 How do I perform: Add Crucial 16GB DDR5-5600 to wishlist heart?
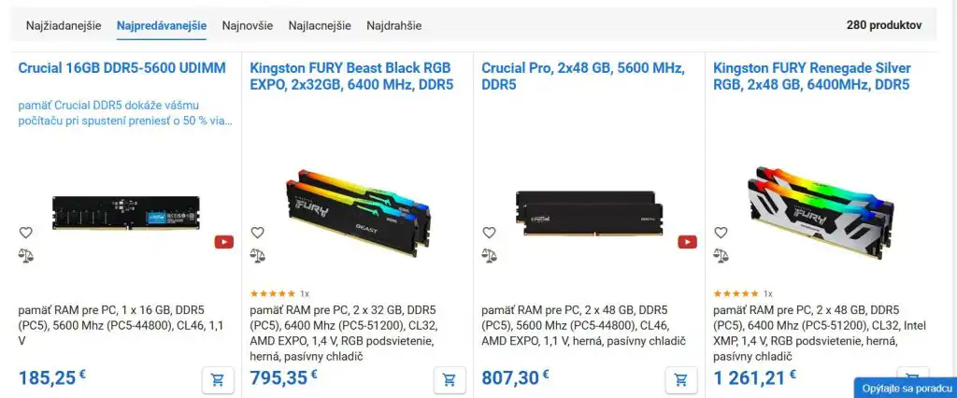[25, 233]
